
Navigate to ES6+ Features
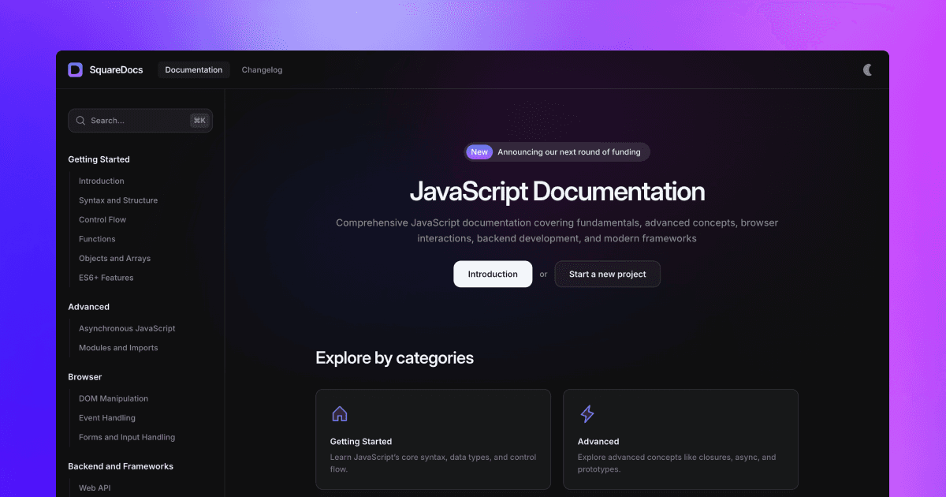pos(104,278)
